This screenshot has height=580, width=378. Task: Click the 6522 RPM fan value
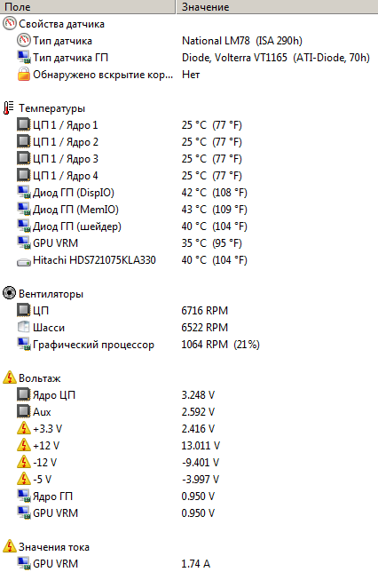coord(205,328)
